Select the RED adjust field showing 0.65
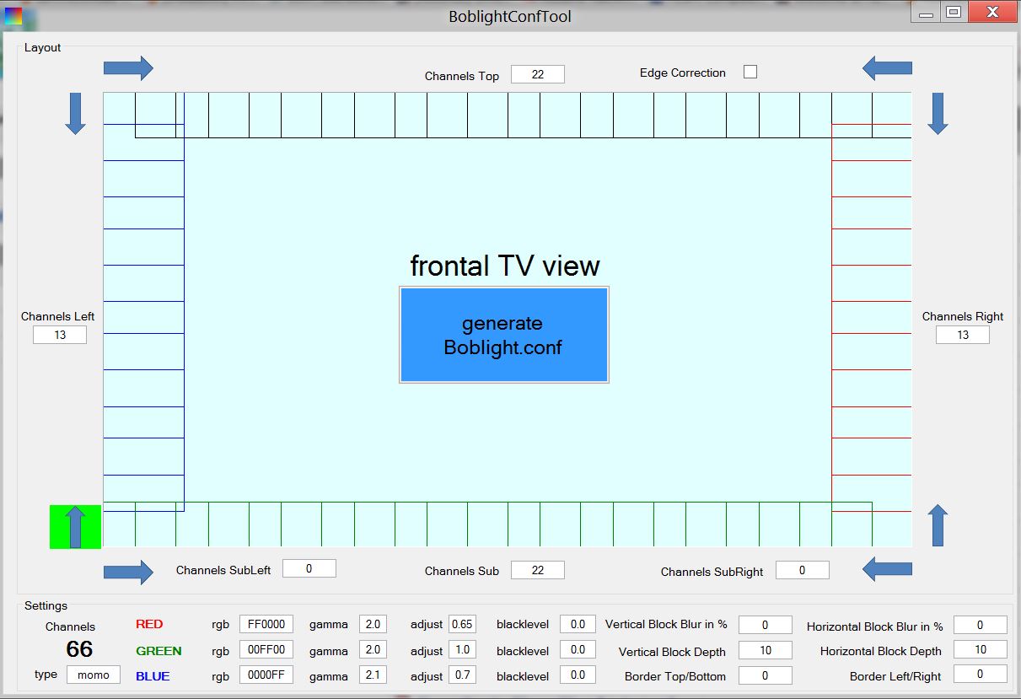 pyautogui.click(x=462, y=624)
